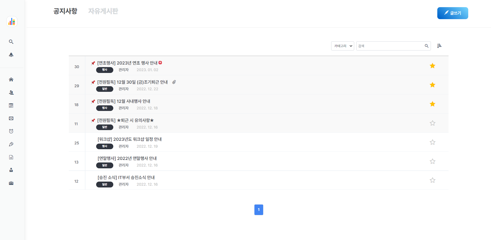Expand the pen/edit icon in sidebar
491x240 pixels.
point(11,144)
